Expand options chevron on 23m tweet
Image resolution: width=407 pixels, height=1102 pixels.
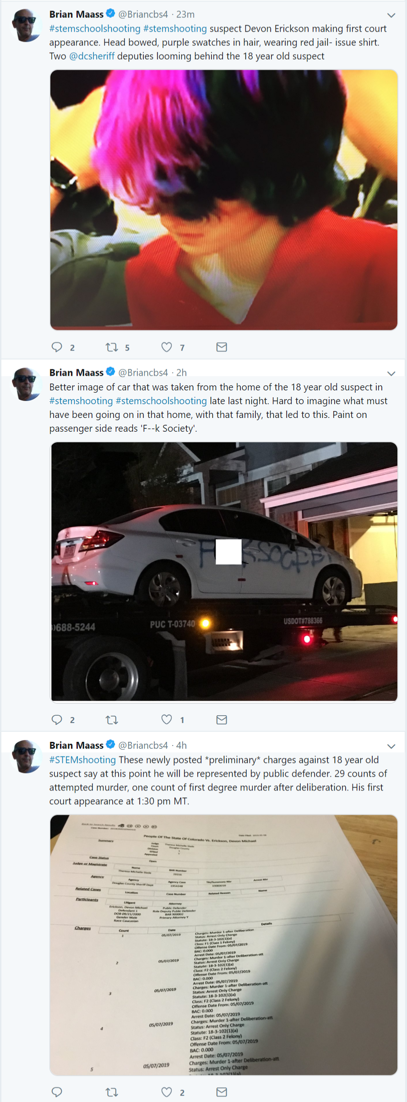point(391,15)
